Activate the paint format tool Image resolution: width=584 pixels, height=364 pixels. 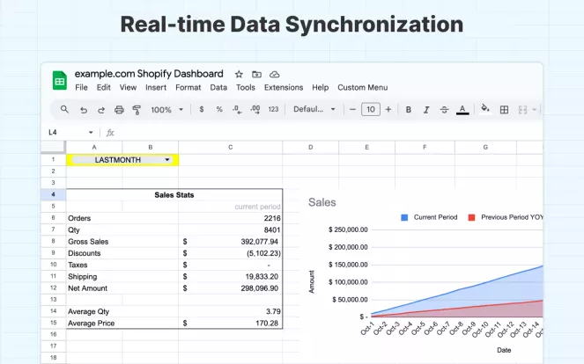coord(137,110)
